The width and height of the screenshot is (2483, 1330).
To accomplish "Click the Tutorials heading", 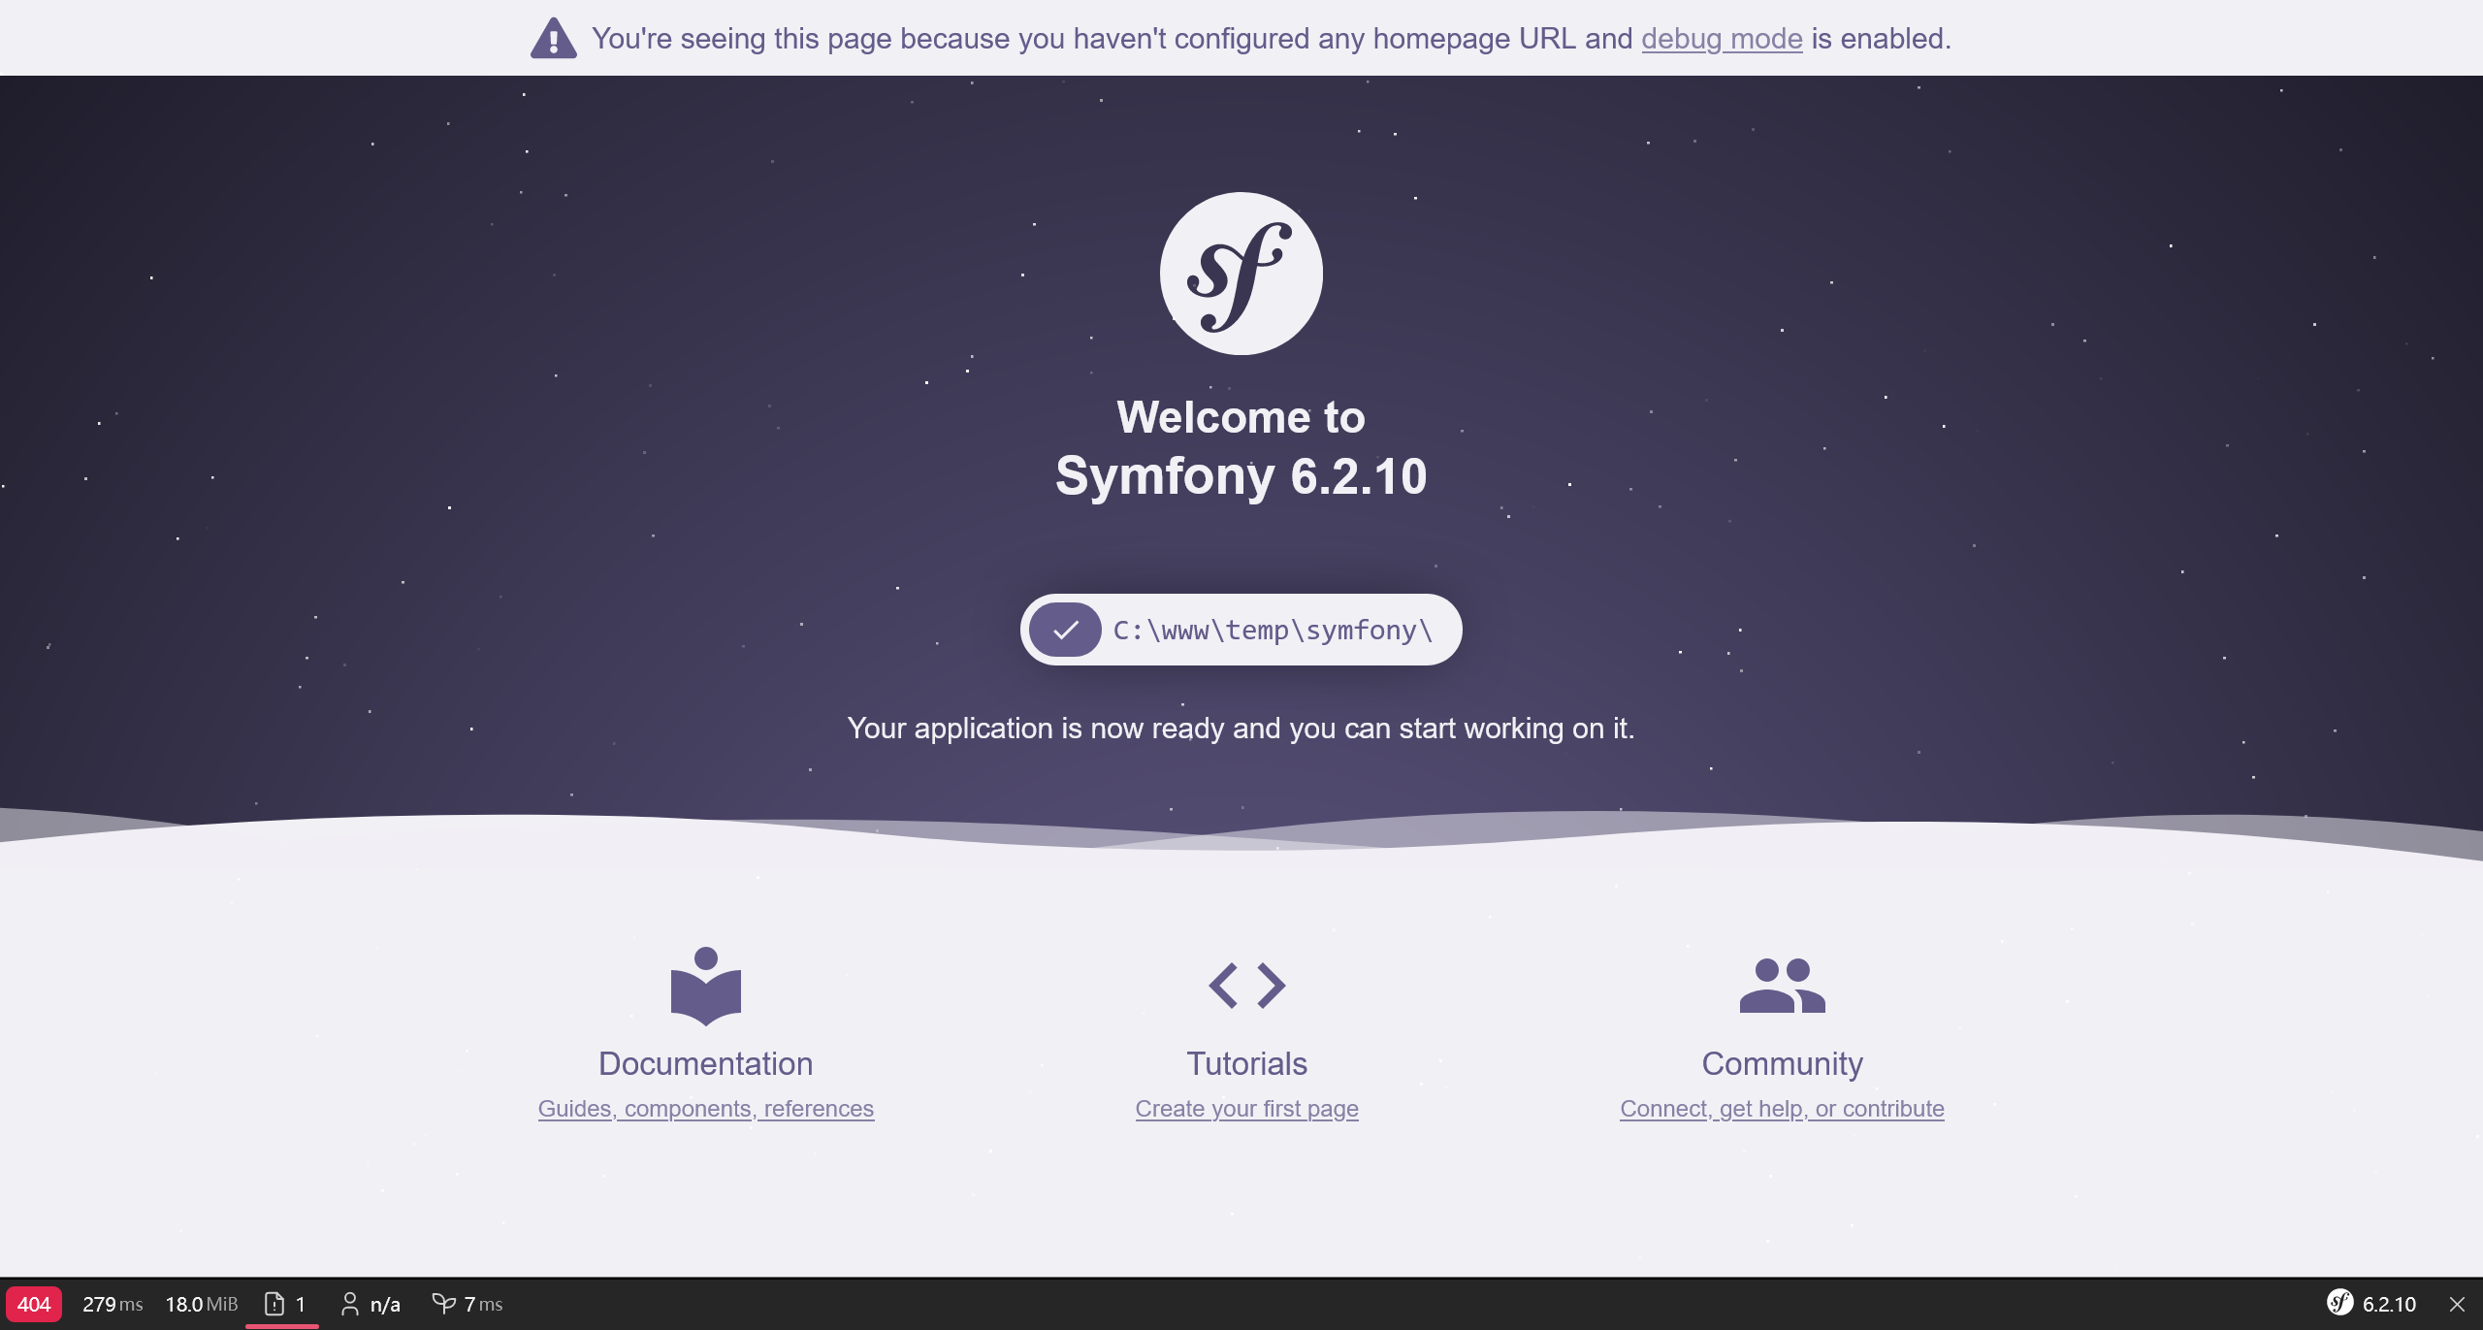I will [1247, 1064].
